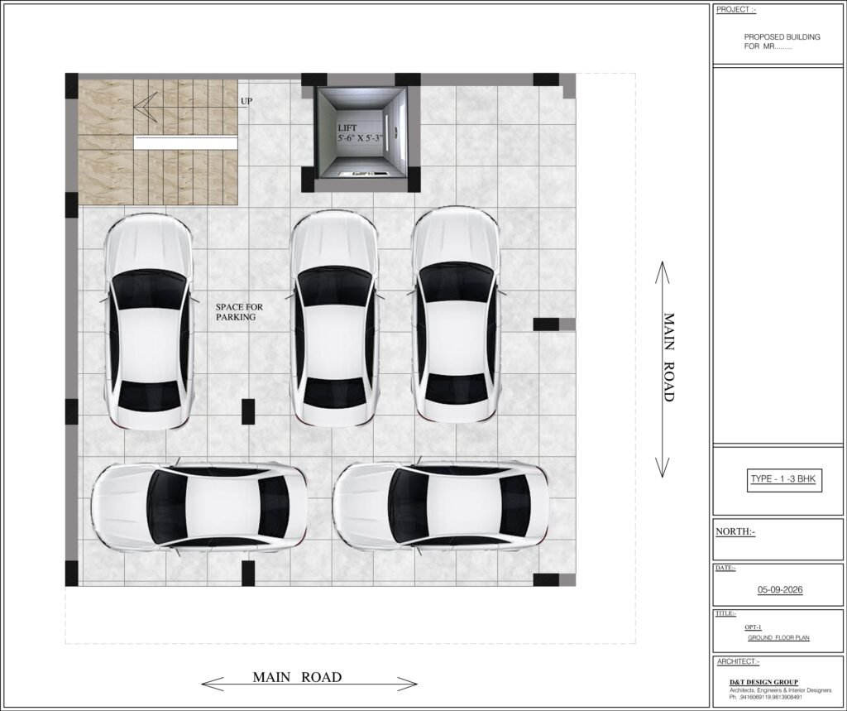Click the white stair handrail bar
This screenshot has height=711, width=847.
(186, 142)
